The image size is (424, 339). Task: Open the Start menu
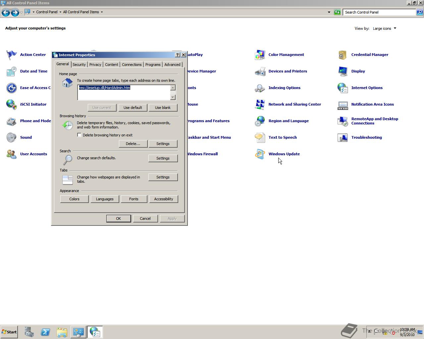click(x=9, y=332)
